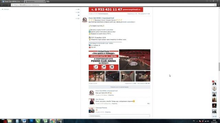
Task: Click the address bar URL
Action: point(26,5)
